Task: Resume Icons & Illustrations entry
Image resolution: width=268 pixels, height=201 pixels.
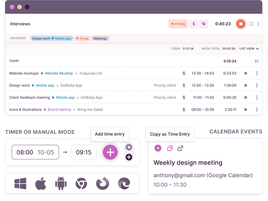Action: pyautogui.click(x=246, y=110)
